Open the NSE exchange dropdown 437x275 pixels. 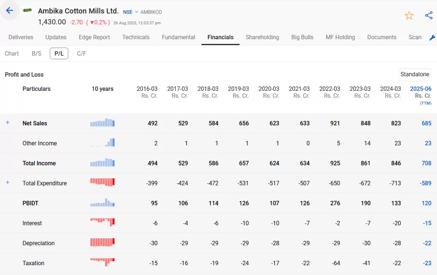point(131,12)
